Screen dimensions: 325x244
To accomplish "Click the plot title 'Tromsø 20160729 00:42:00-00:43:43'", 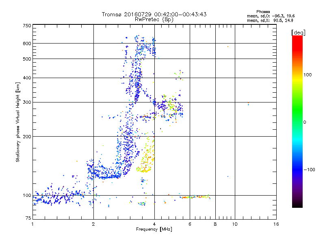I will coord(154,14).
